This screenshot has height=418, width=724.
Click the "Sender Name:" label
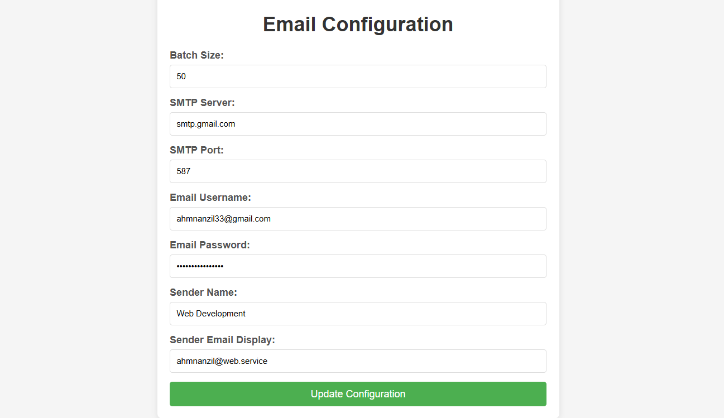click(203, 292)
